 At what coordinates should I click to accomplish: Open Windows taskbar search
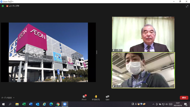coord(10,104)
